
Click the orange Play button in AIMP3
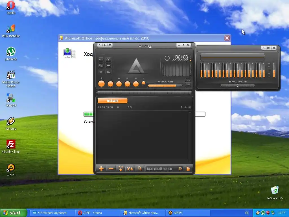(x=101, y=84)
